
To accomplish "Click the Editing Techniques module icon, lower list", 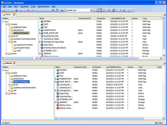I will point(58,105).
